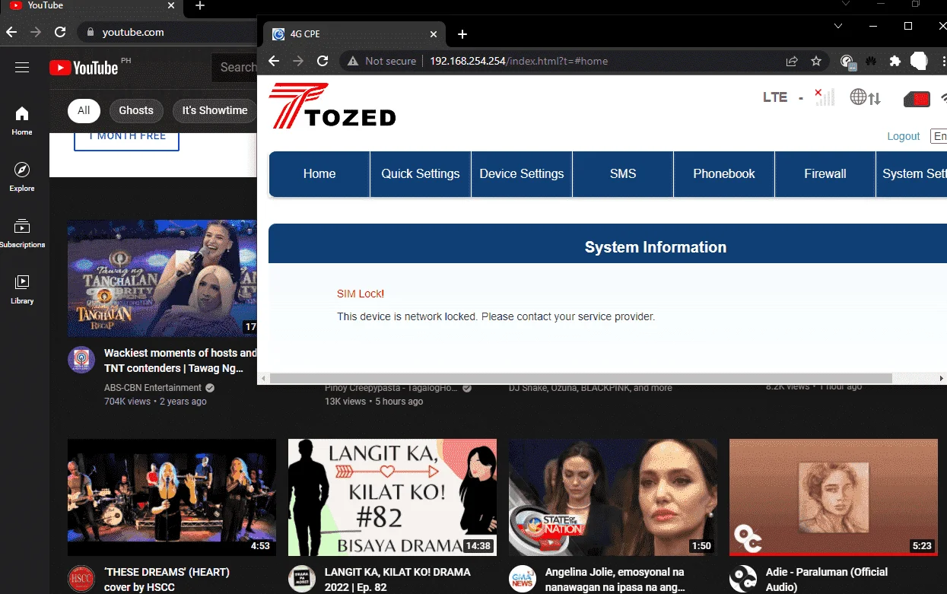Open YouTube Subscriptions in sidebar
This screenshot has height=594, width=947.
click(22, 233)
